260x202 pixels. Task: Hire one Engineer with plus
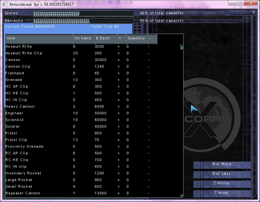119,113
